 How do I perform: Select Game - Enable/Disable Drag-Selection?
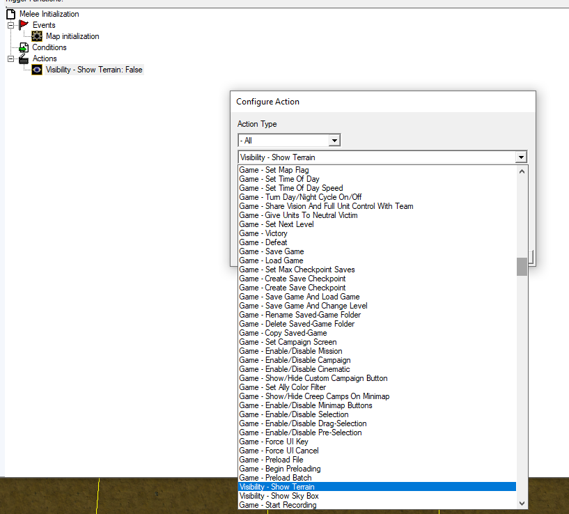[x=377, y=424]
